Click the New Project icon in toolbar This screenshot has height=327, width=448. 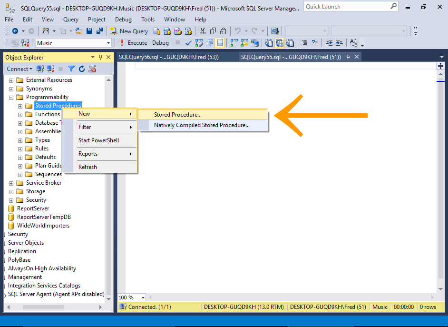[46, 31]
